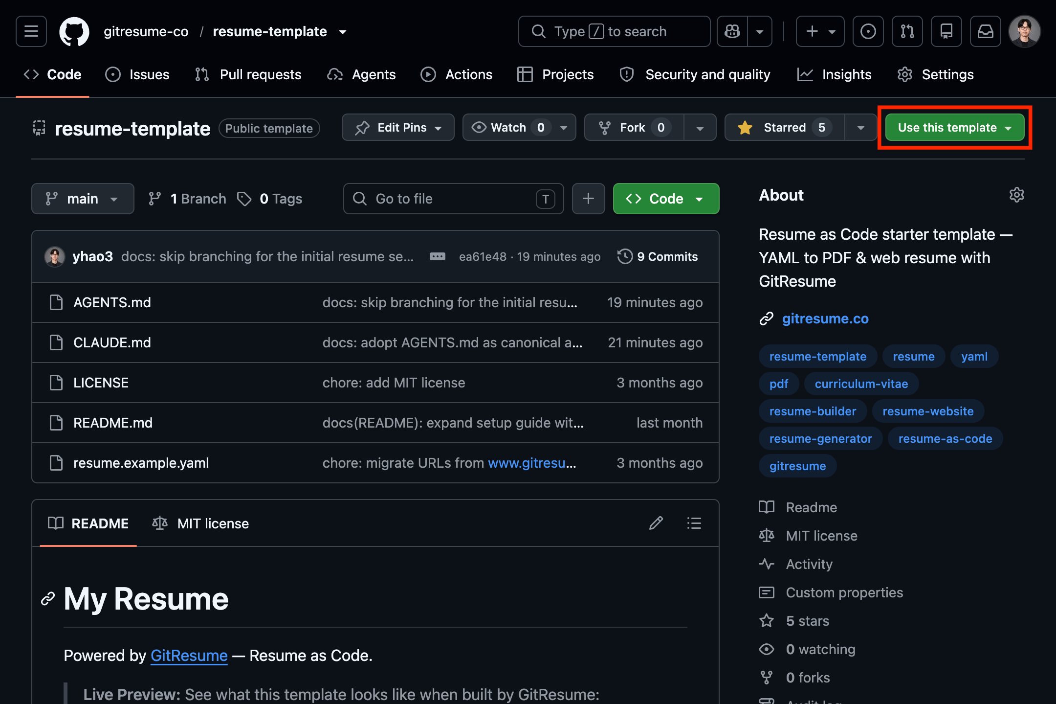Image resolution: width=1056 pixels, height=704 pixels.
Task: Open the gitresume.co website link
Action: (825, 318)
